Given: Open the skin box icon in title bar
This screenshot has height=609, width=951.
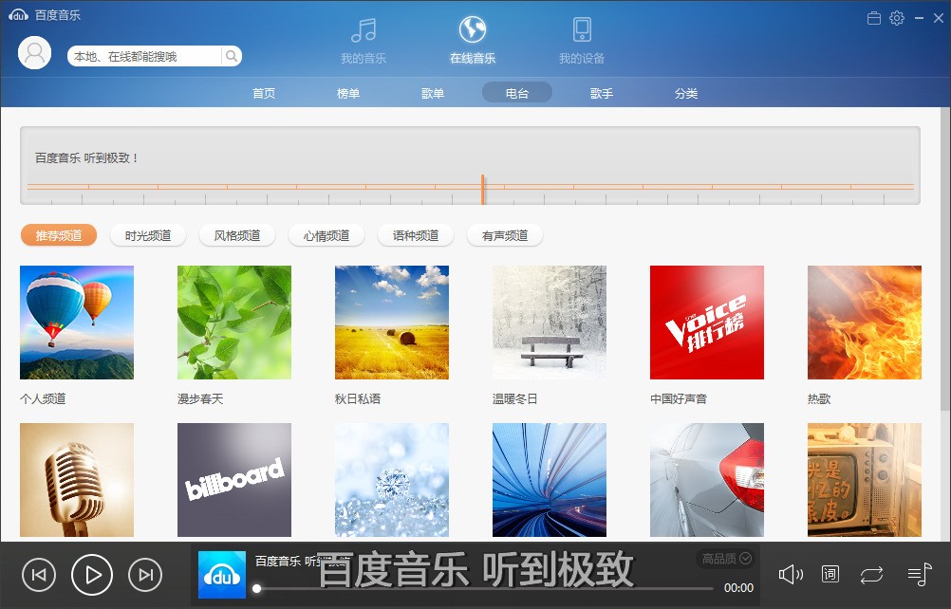Looking at the screenshot, I should point(874,18).
